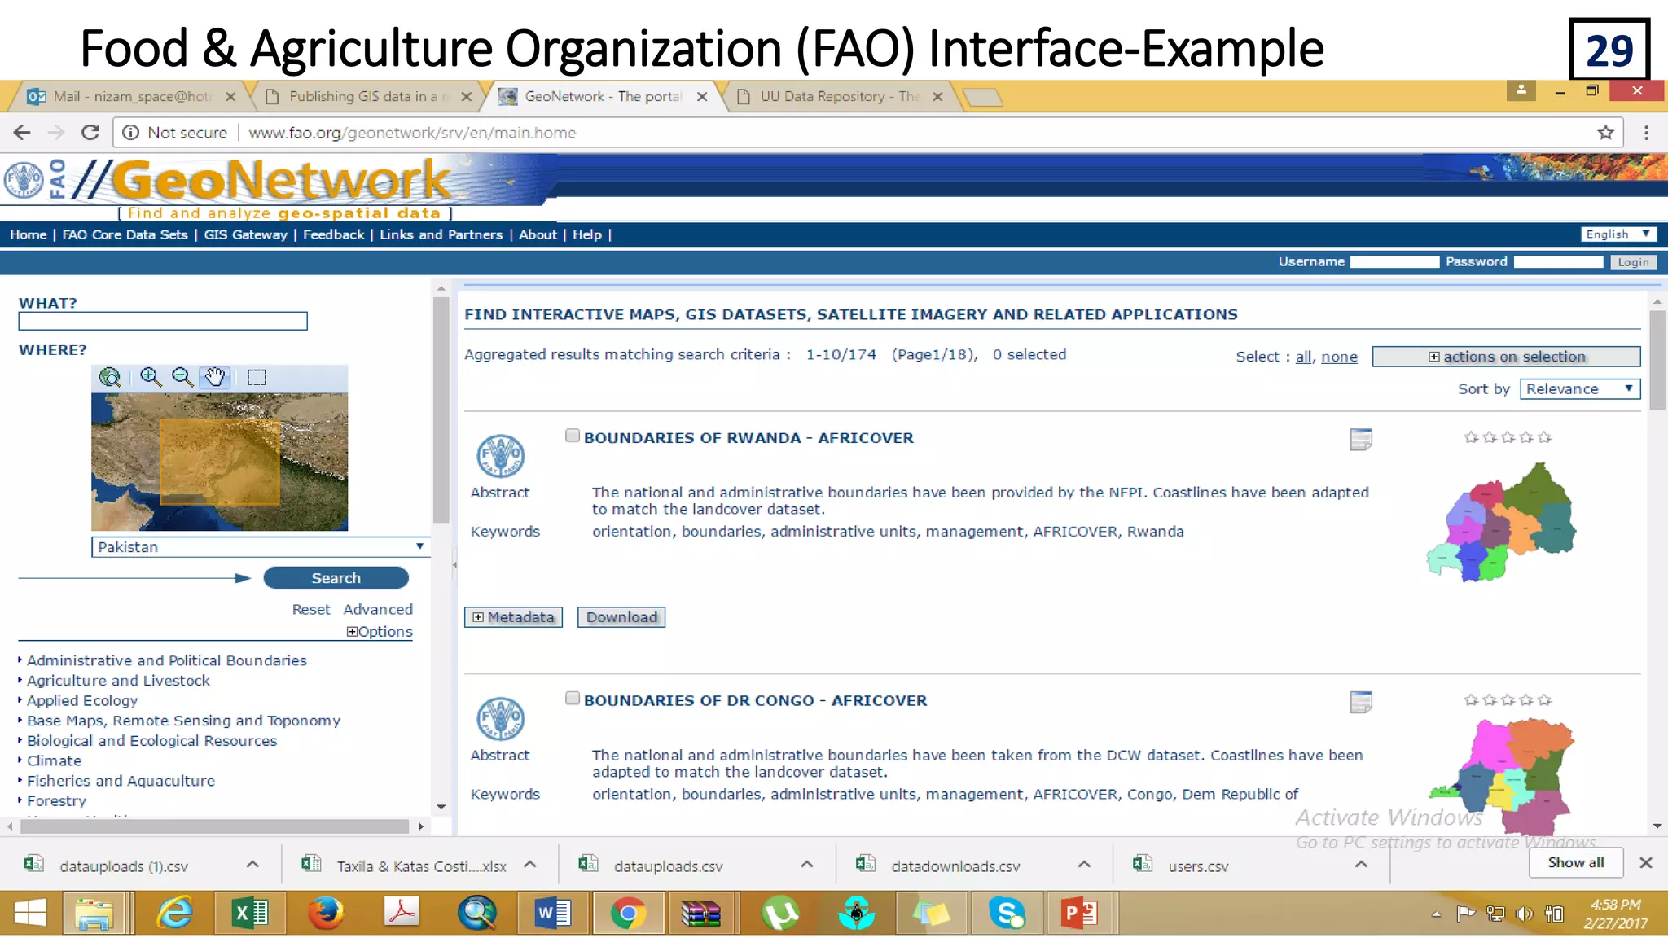Open datauploads (1).csv download menu arrow
Image resolution: width=1668 pixels, height=938 pixels.
tap(252, 865)
